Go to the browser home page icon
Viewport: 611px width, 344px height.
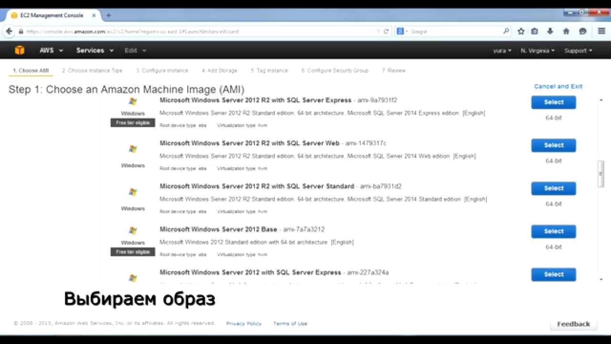[x=566, y=31]
